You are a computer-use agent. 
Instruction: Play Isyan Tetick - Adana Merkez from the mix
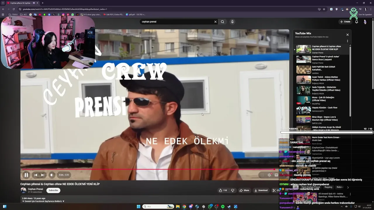[x=321, y=80]
